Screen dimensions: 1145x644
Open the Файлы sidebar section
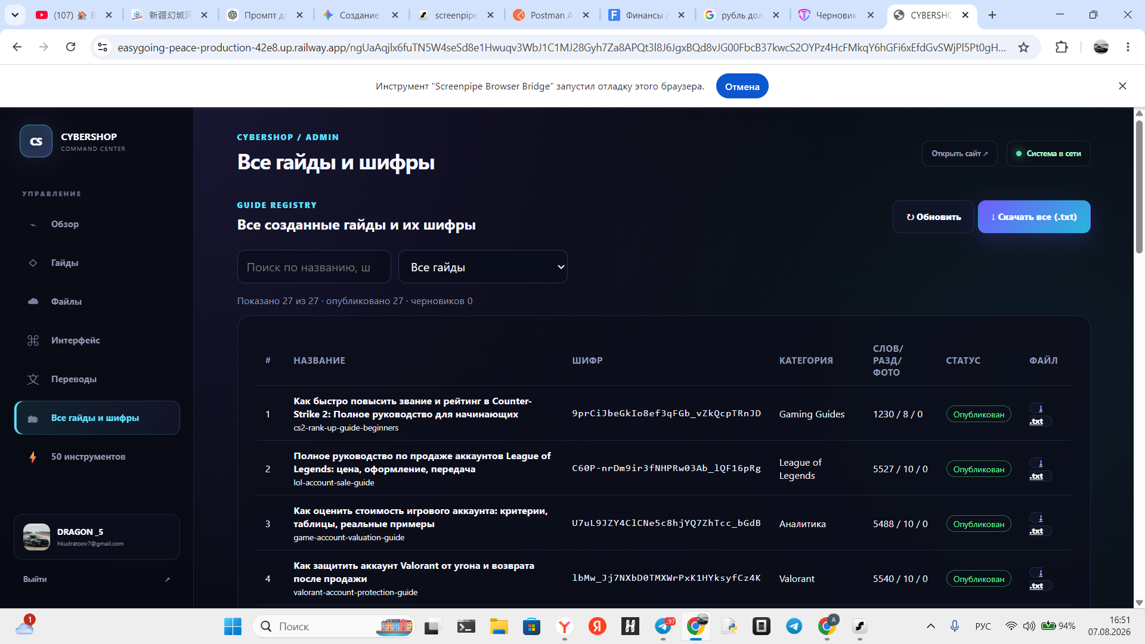pyautogui.click(x=97, y=302)
